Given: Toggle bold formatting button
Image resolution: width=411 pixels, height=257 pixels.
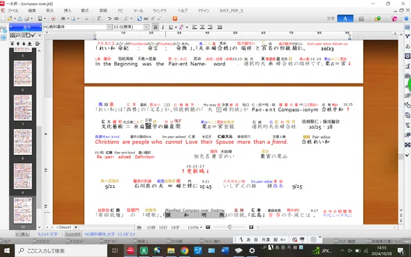Looking at the screenshot, I should (x=156, y=27).
